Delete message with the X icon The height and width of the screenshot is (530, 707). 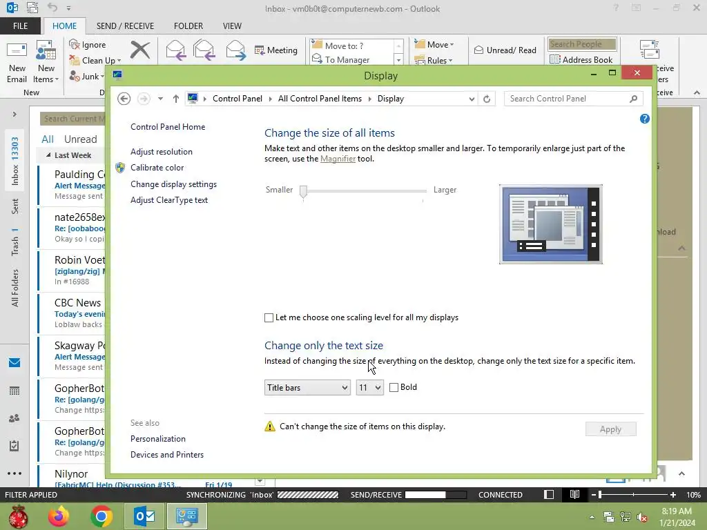coord(140,50)
